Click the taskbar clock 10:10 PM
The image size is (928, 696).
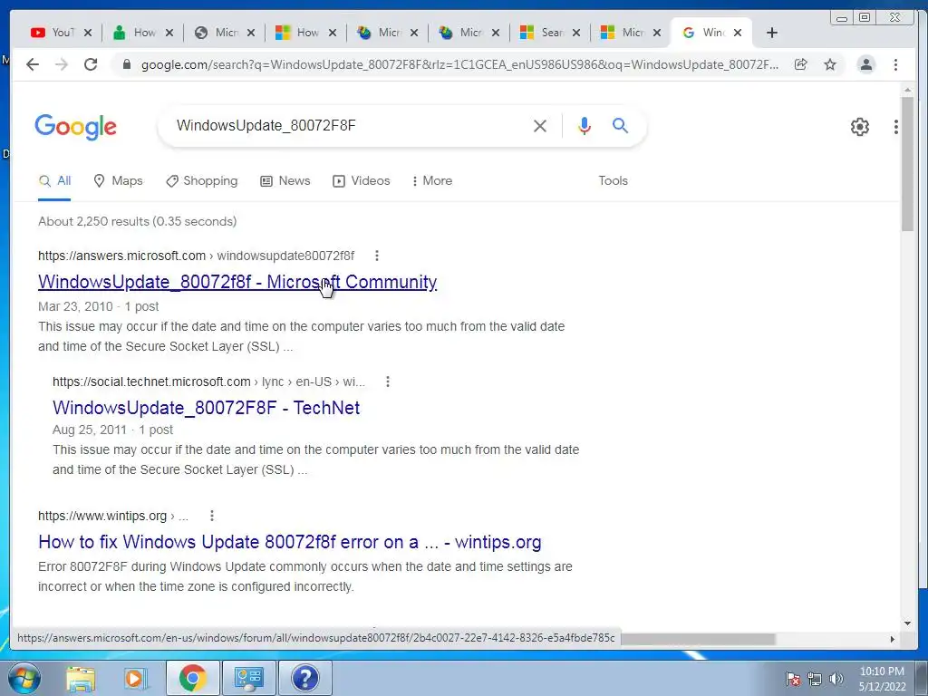pos(882,672)
